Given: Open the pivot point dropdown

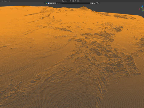Looking at the screenshot, I should (70, 1).
